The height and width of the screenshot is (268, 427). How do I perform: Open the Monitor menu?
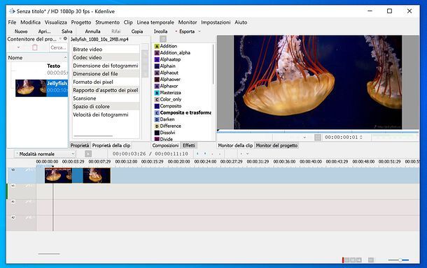coord(188,22)
